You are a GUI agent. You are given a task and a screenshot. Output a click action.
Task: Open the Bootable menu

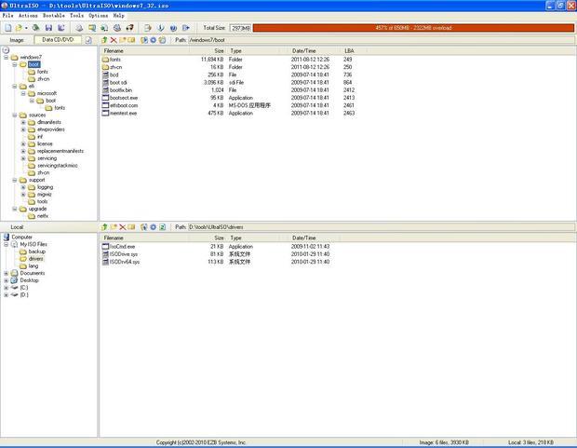coord(54,16)
